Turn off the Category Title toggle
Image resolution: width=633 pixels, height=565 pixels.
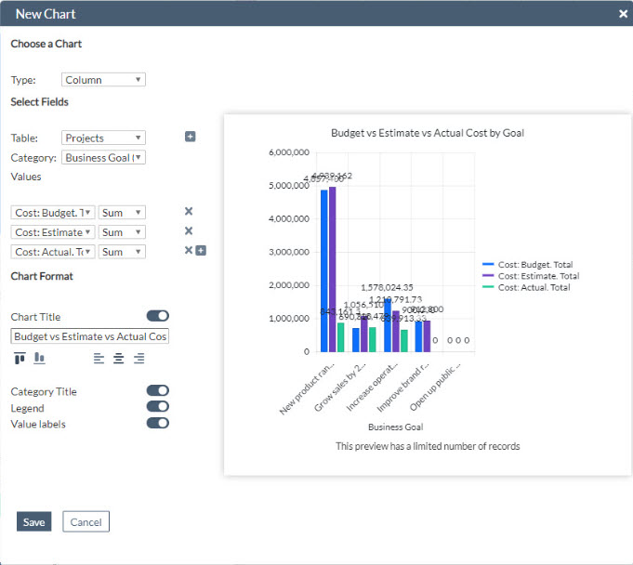click(x=158, y=391)
